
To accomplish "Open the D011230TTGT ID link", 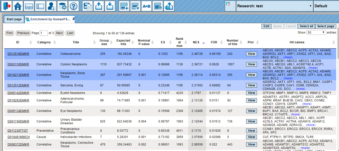I will 18,131.
